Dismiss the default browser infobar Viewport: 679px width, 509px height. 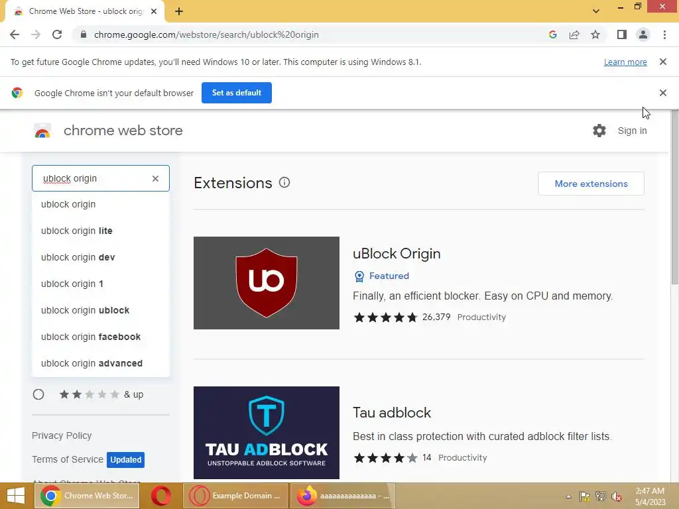[662, 93]
